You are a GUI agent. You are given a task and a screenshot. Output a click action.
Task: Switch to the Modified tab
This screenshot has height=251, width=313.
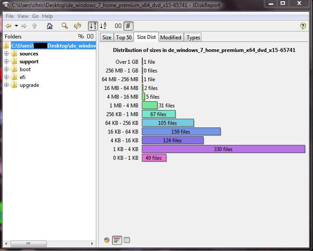[x=171, y=38]
